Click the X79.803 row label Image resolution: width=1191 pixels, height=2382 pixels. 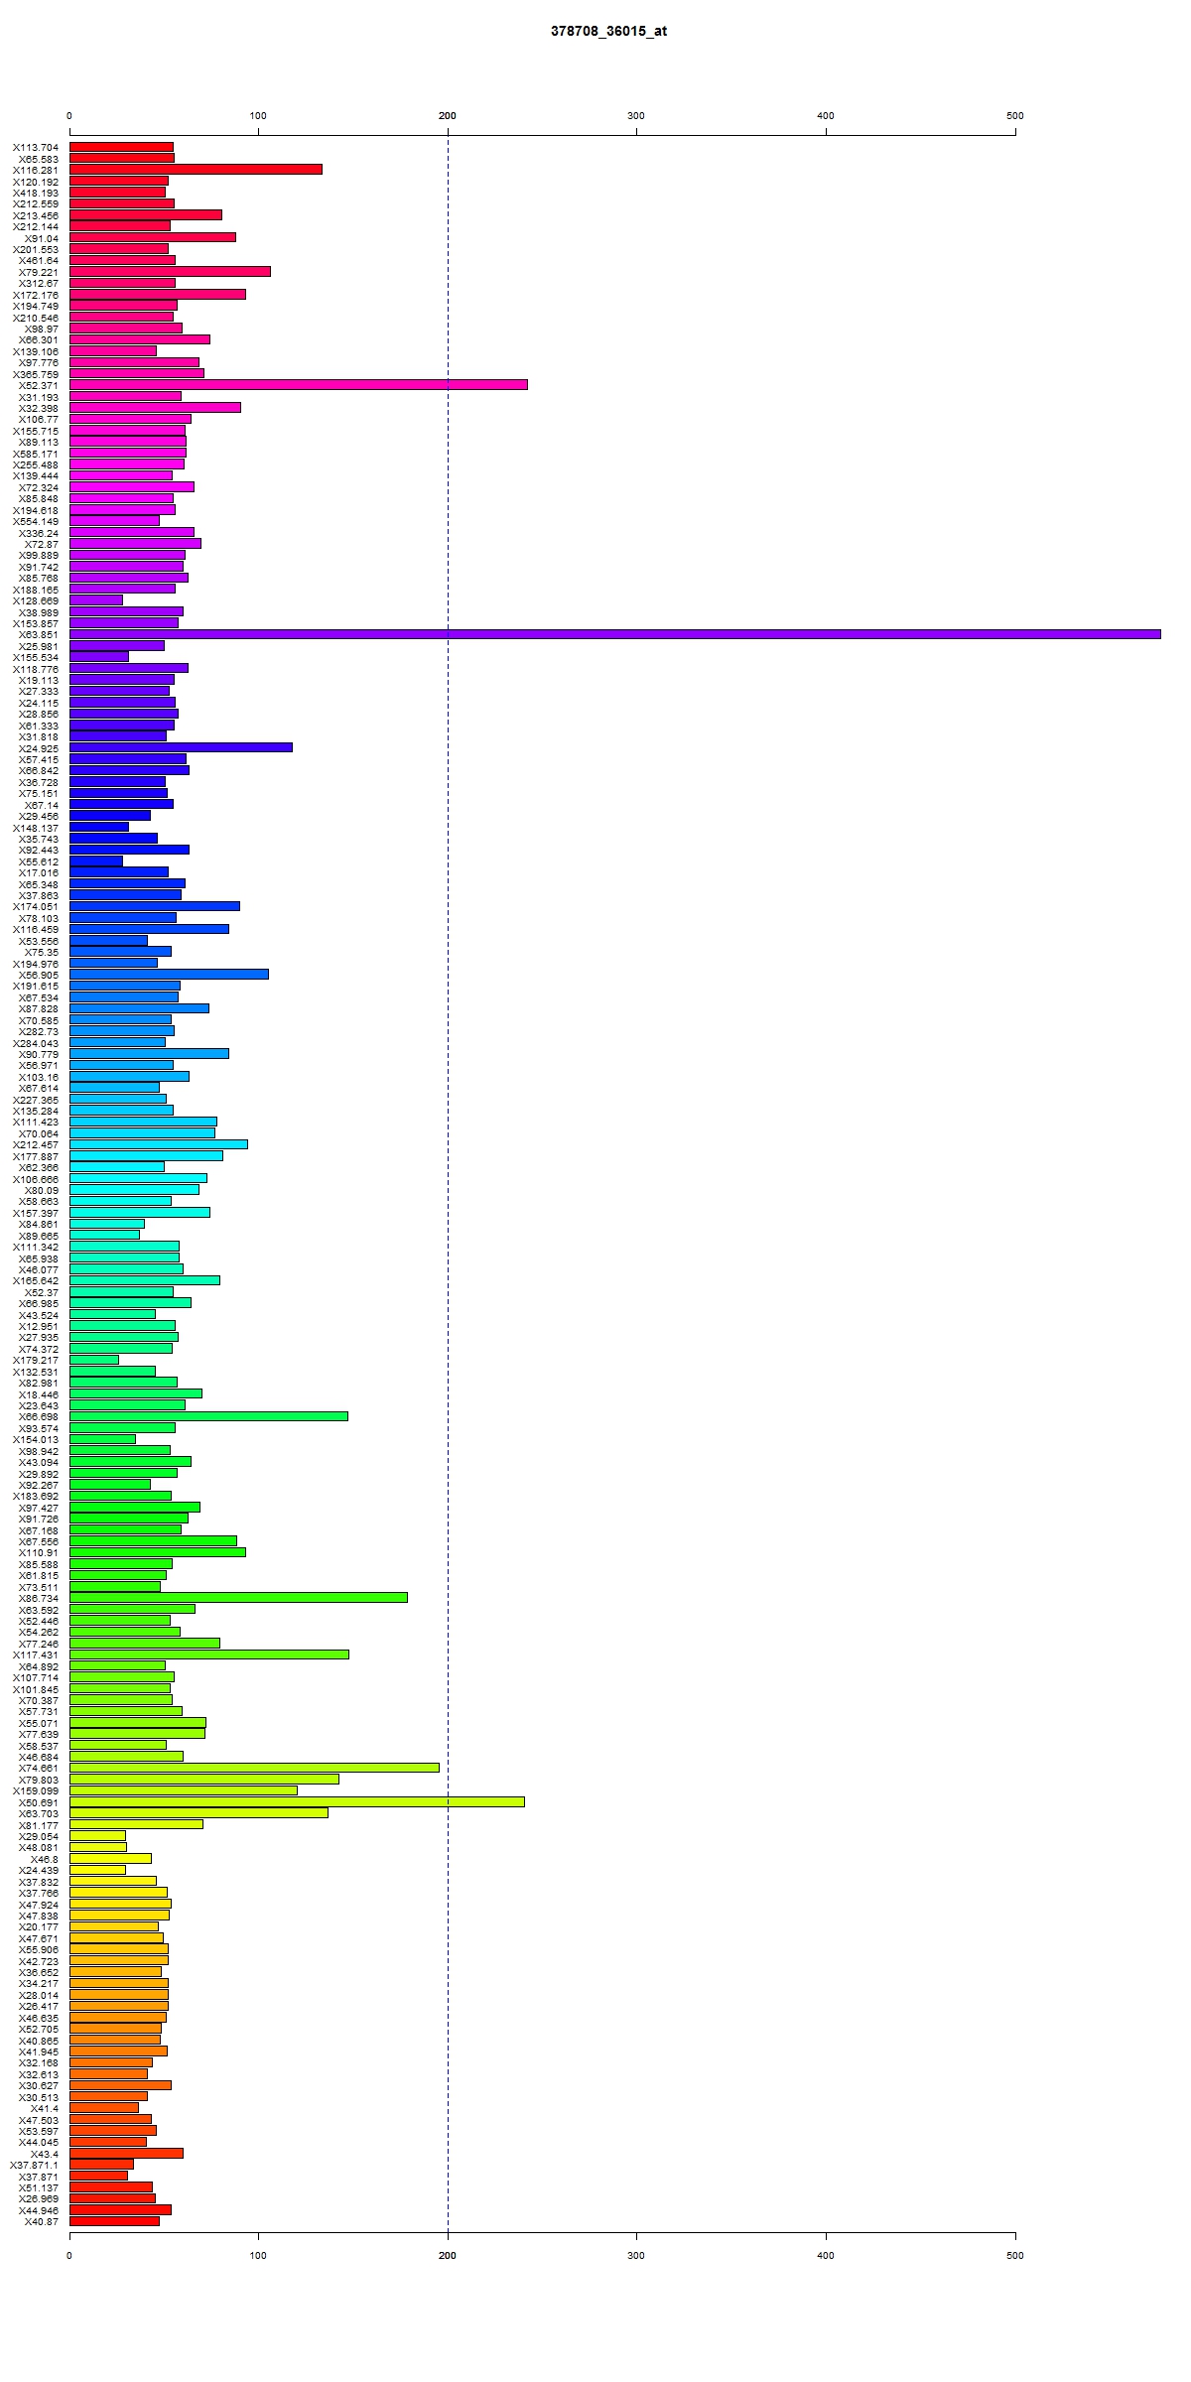(39, 1781)
